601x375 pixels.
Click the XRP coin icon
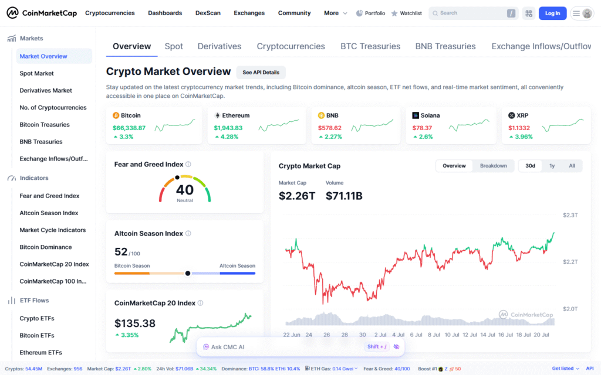click(x=511, y=115)
